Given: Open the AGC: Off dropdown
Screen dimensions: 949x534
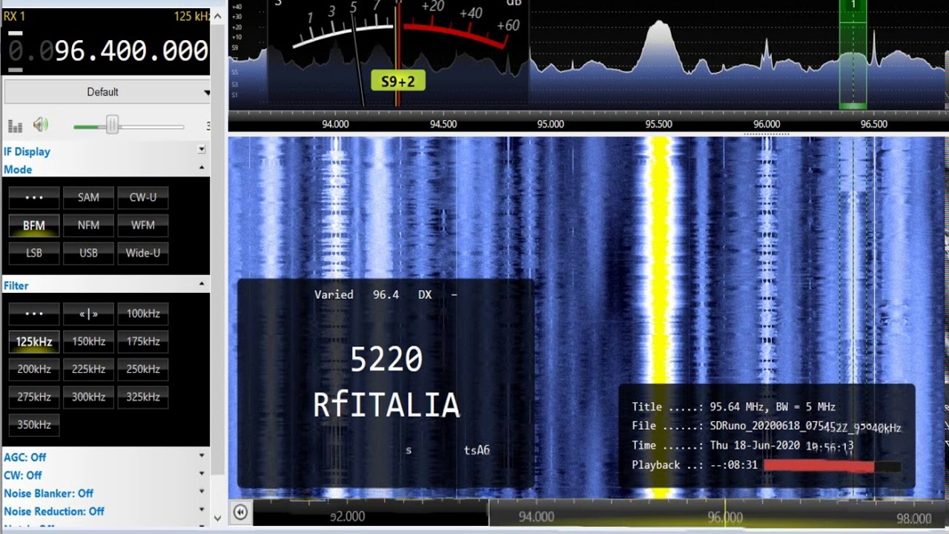Looking at the screenshot, I should click(x=201, y=455).
